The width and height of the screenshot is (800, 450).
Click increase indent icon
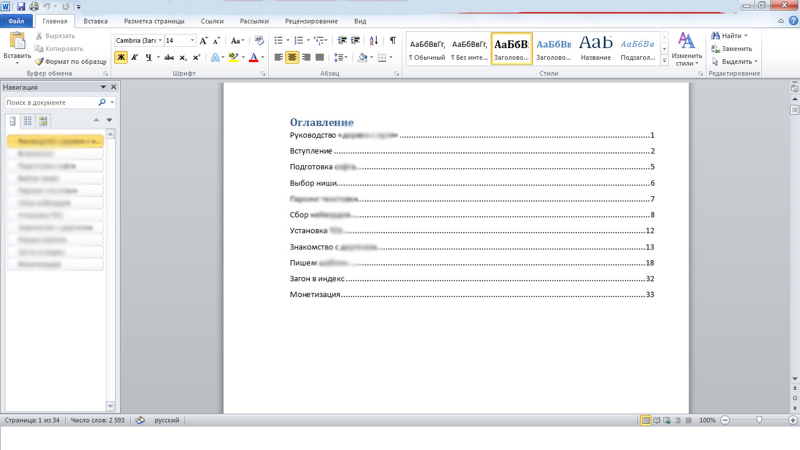(355, 40)
